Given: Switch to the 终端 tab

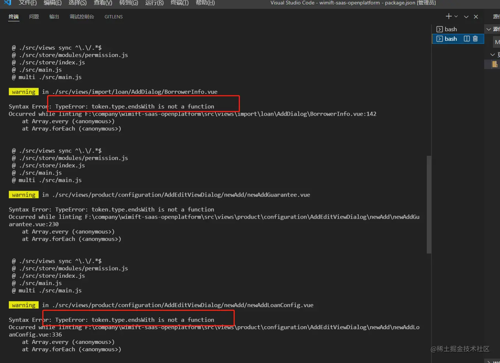Looking at the screenshot, I should [14, 17].
